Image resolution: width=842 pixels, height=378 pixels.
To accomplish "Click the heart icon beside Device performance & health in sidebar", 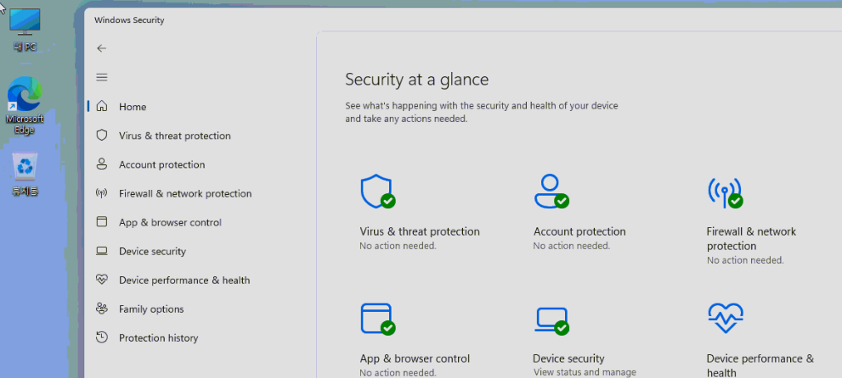I will [x=101, y=280].
